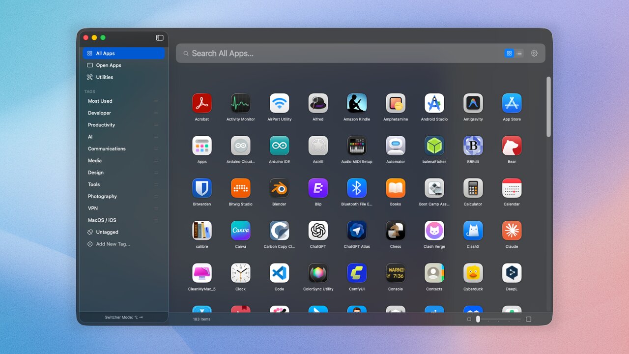
Task: Click the 183 items status text
Action: click(x=201, y=320)
